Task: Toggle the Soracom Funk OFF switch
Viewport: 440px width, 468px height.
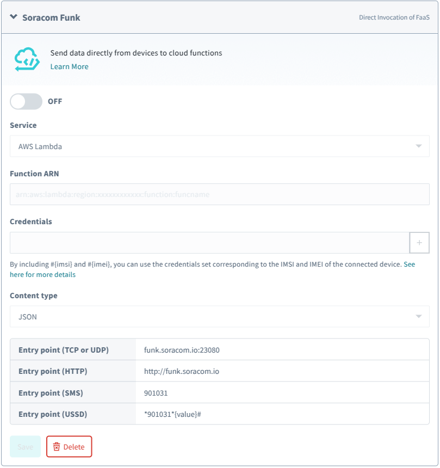Action: (x=26, y=101)
